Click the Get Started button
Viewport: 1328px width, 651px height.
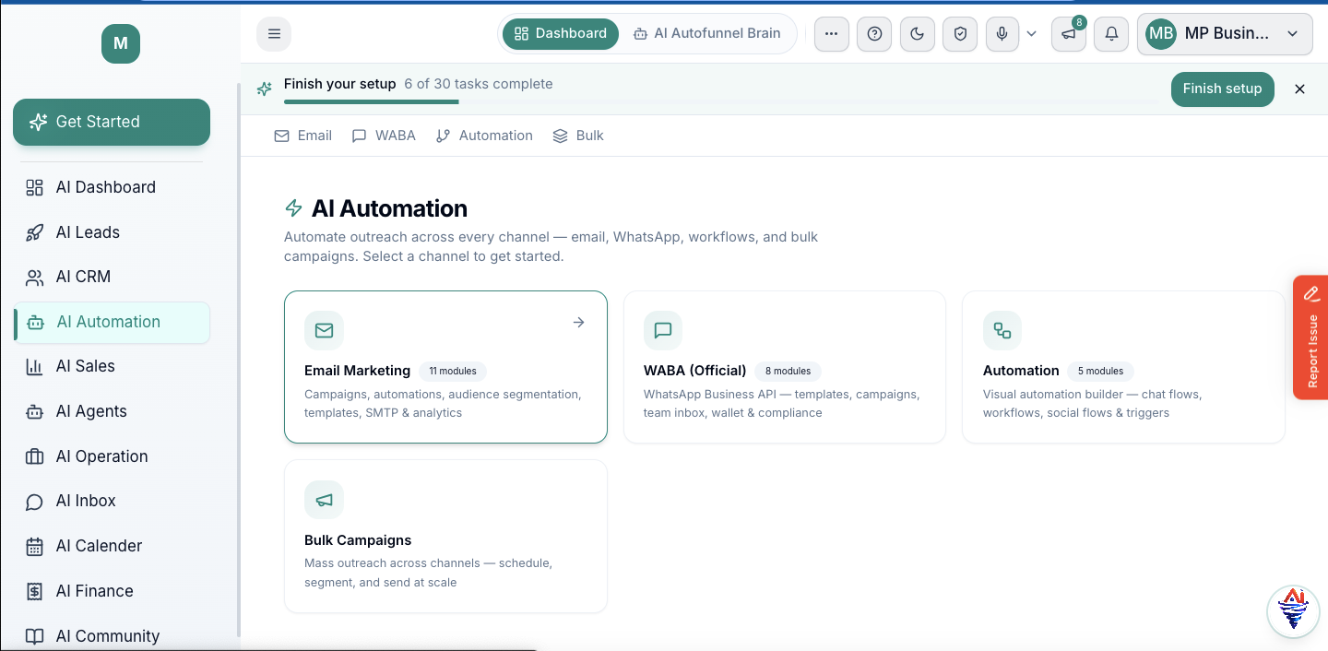(112, 122)
